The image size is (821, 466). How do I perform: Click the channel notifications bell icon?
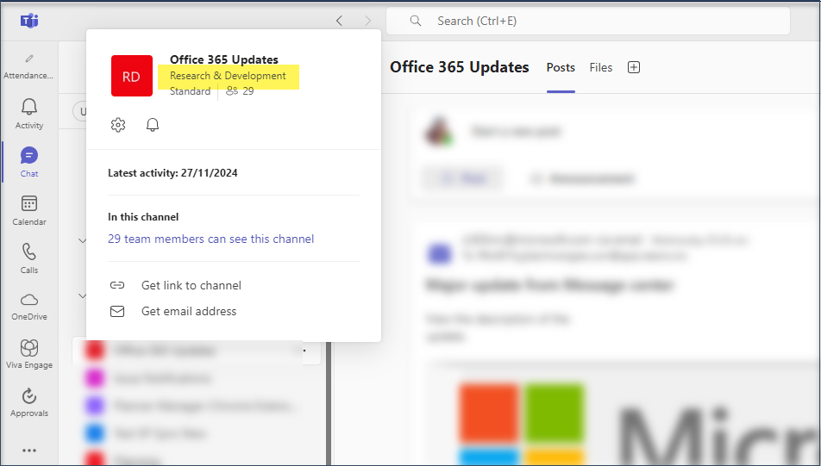153,125
